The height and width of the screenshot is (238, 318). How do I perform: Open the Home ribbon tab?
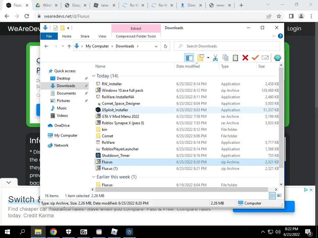coord(67,36)
